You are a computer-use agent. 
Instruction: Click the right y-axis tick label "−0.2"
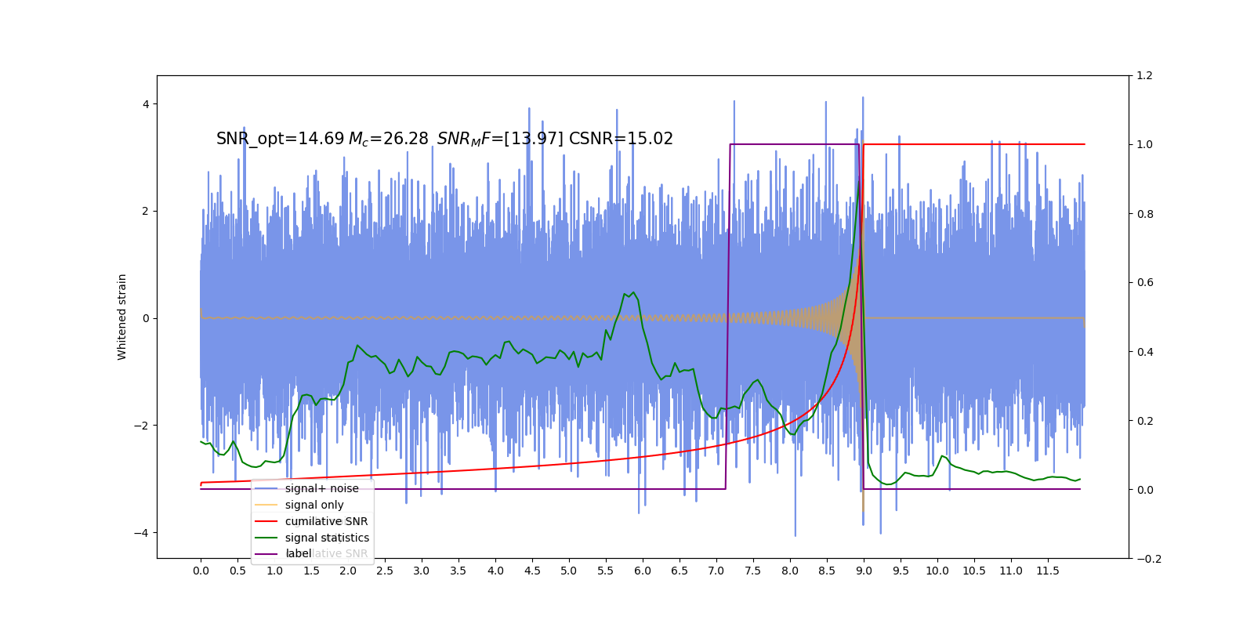tap(1149, 559)
